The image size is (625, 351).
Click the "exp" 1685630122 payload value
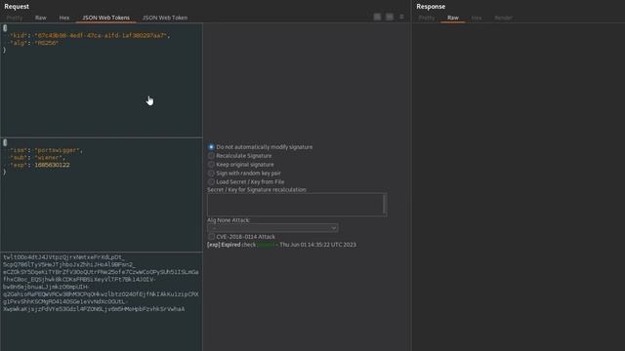52,165
